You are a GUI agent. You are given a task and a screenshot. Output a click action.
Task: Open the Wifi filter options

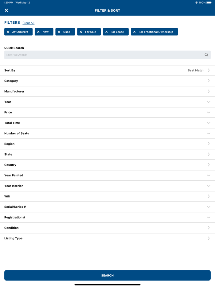(107, 196)
